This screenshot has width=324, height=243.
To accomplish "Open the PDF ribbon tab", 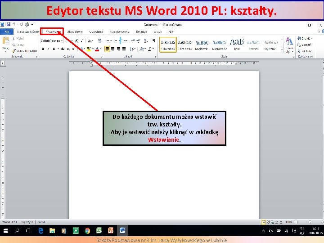I will click(171, 31).
